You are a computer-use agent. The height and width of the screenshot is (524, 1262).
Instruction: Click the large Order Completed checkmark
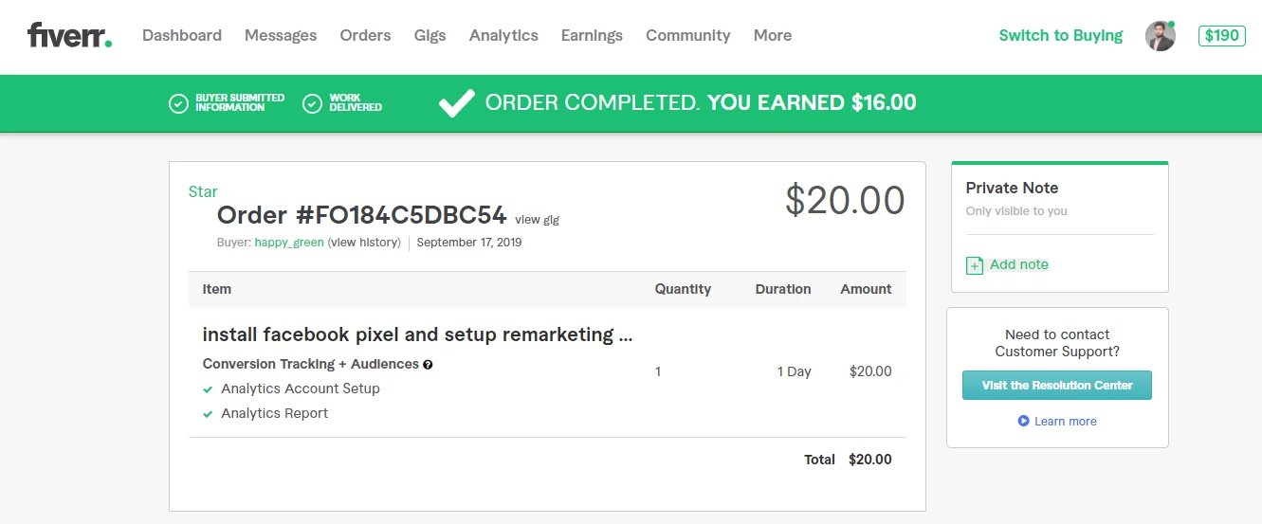[x=456, y=103]
